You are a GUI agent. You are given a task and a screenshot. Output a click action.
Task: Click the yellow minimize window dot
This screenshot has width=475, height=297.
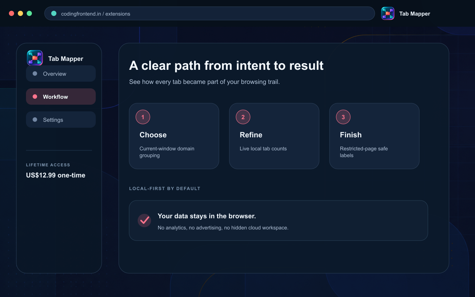20,13
